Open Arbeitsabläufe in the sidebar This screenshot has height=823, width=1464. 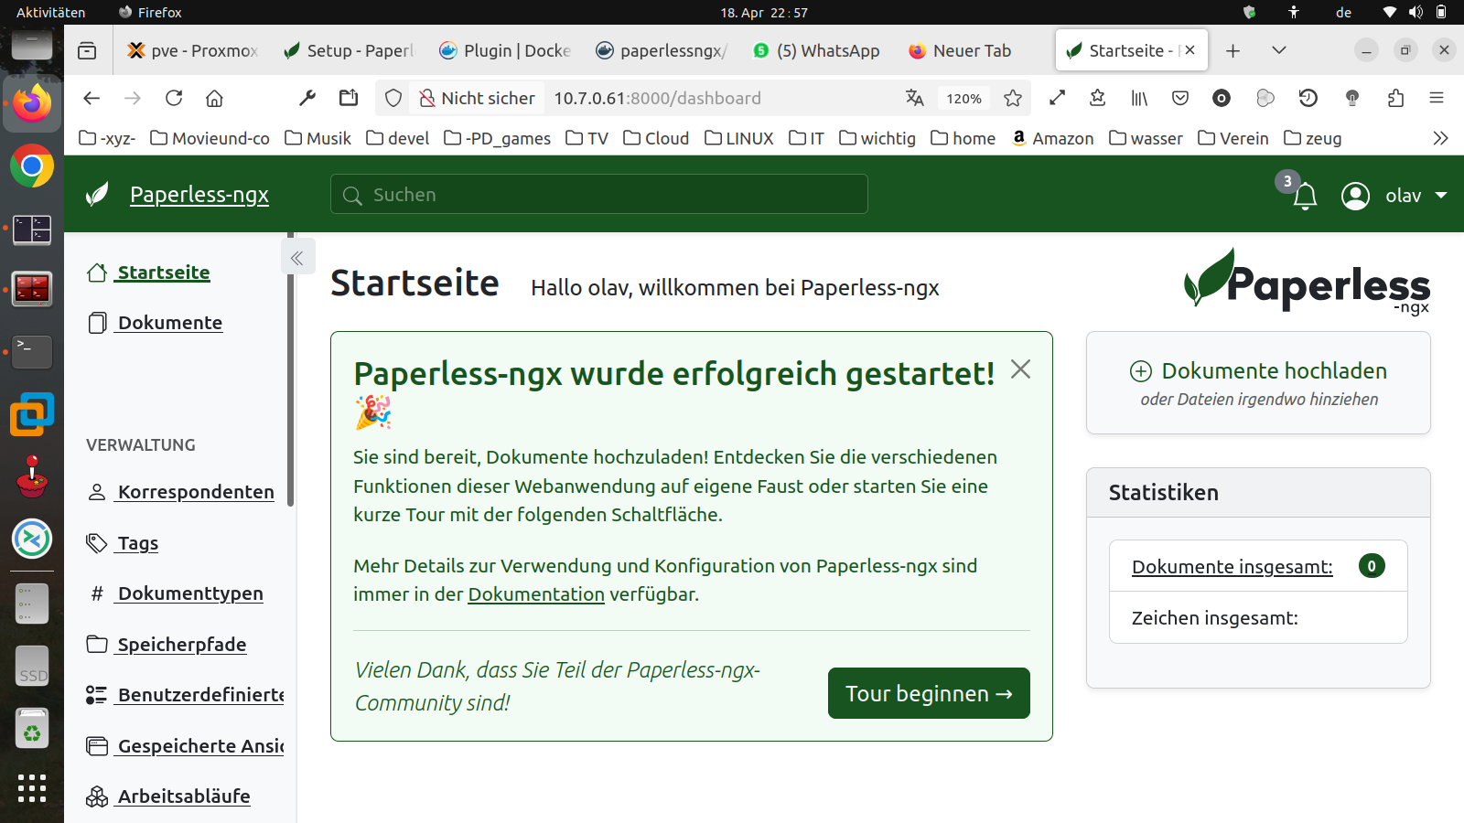168,796
